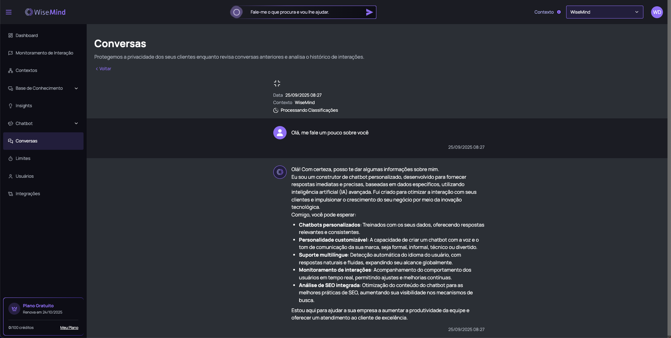Open the WD user avatar menu
The height and width of the screenshot is (338, 671).
[x=657, y=12]
